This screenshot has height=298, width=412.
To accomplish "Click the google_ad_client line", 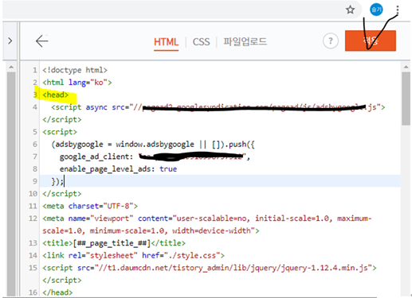I will [155, 157].
